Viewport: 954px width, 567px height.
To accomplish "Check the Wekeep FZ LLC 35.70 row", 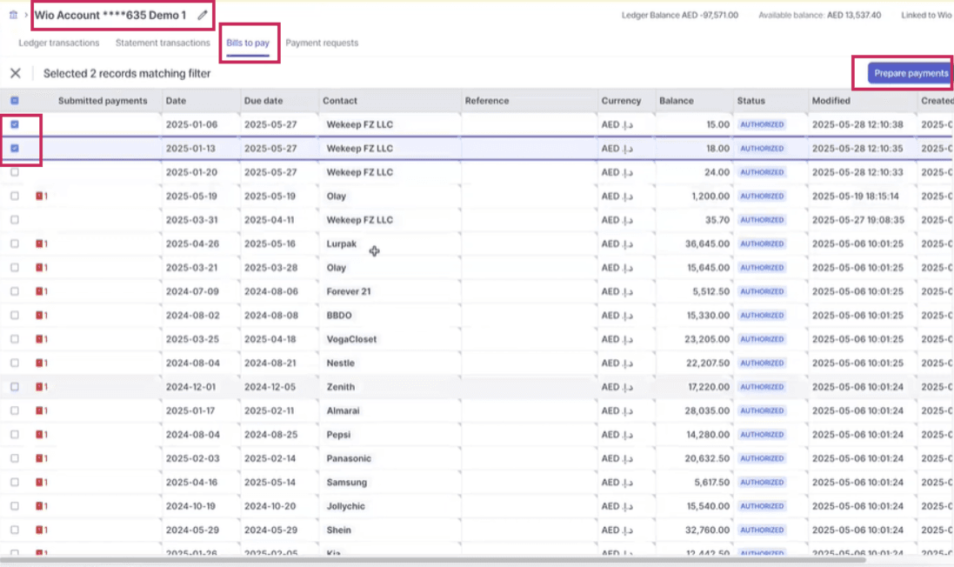I will tap(15, 220).
